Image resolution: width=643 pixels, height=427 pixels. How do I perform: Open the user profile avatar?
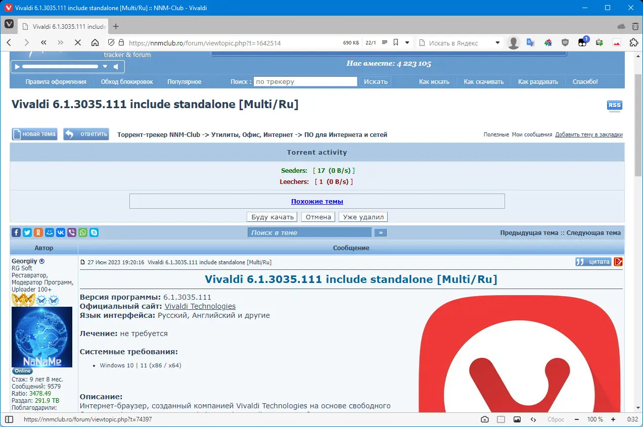click(514, 43)
